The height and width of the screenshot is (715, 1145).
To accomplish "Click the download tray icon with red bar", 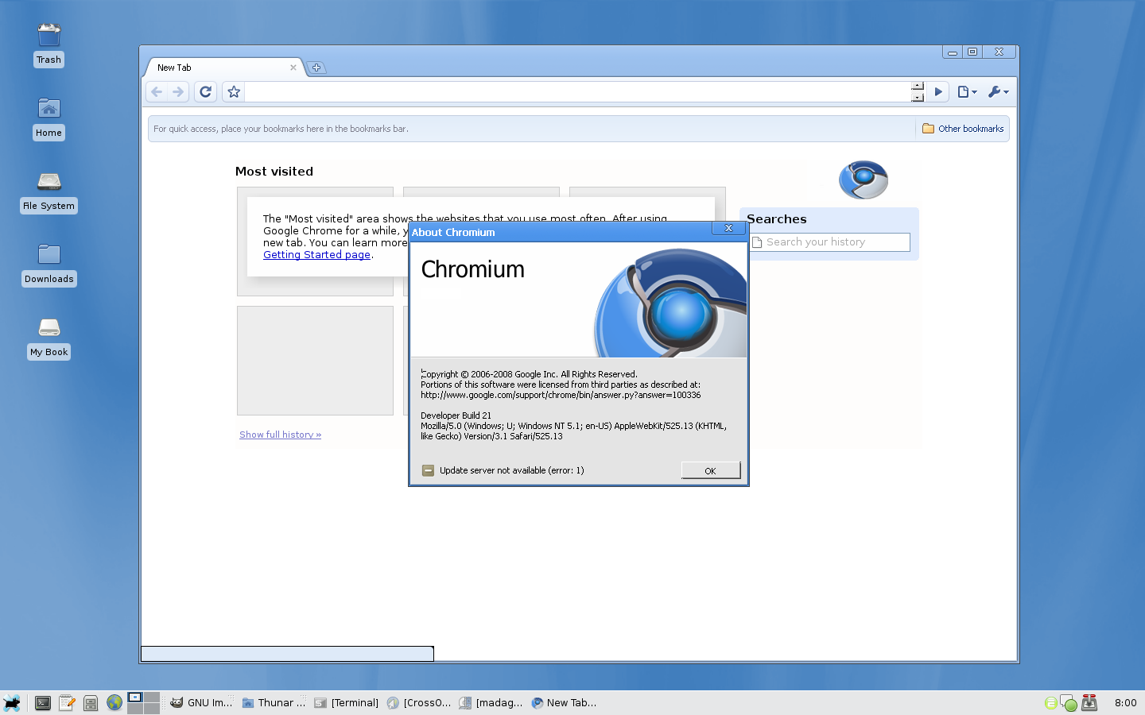I will tap(1089, 702).
